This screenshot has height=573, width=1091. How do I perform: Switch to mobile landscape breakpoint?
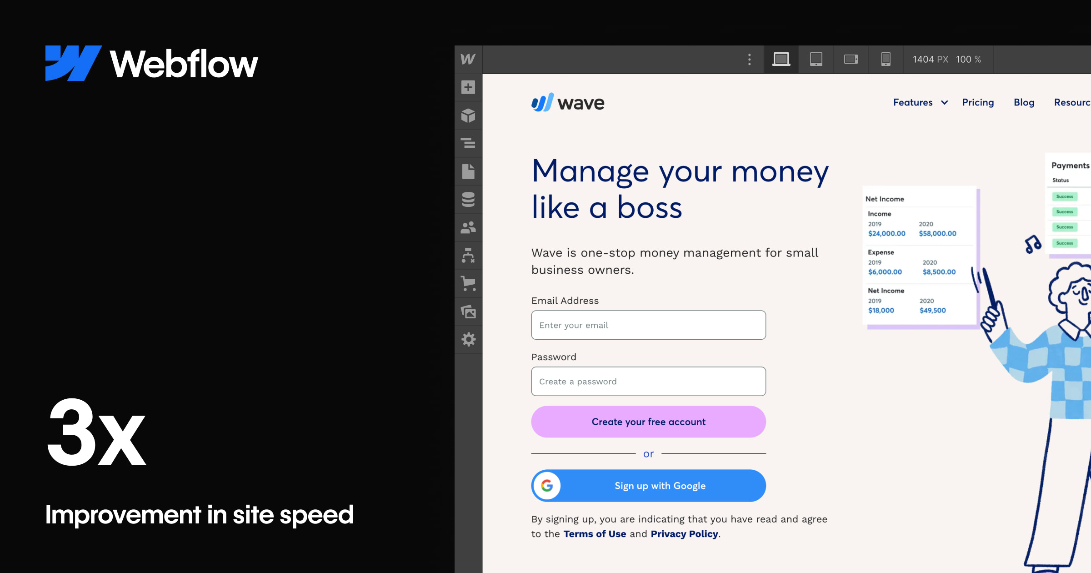point(851,59)
